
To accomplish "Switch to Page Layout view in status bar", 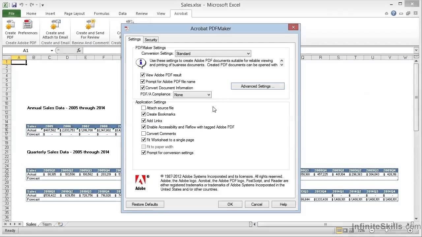I will [x=346, y=231].
